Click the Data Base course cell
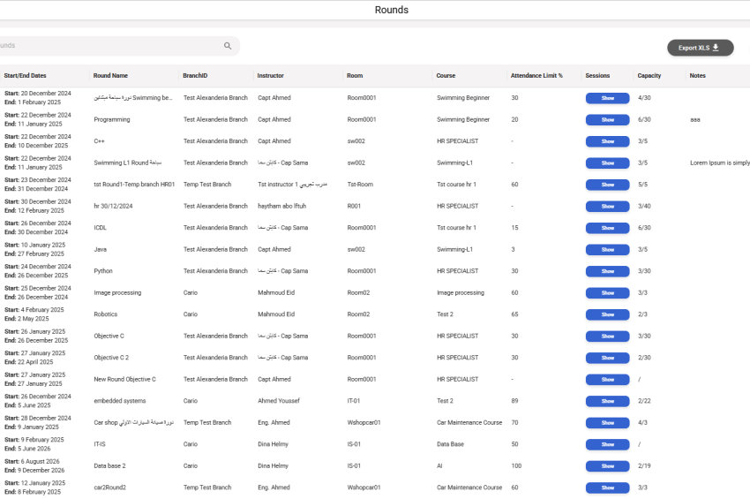Screen dimensions: 750x499 [450, 444]
